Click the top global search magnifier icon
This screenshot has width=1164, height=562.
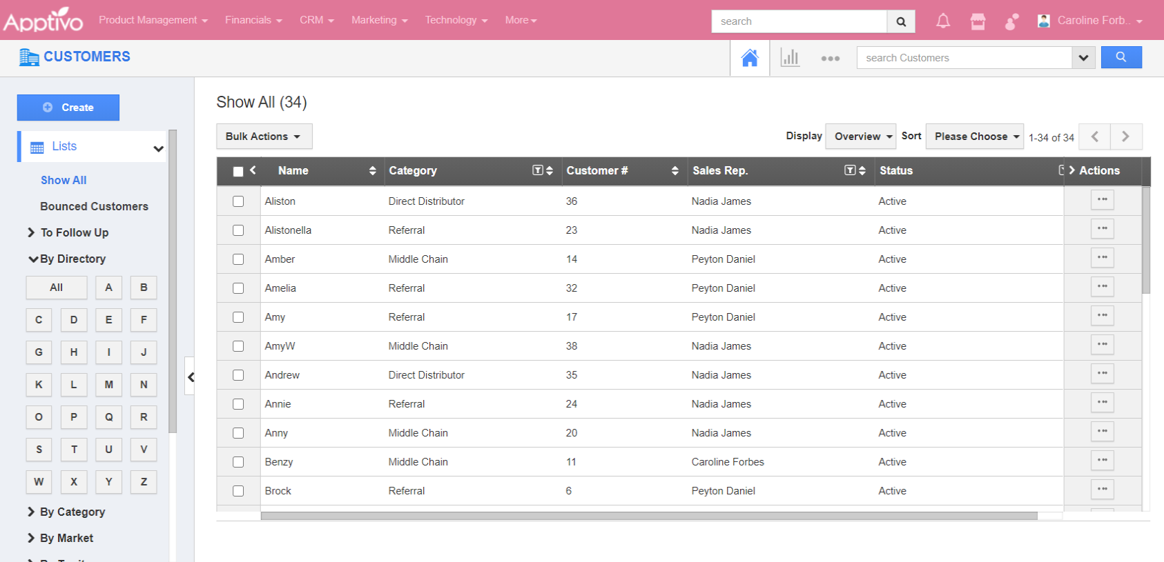(901, 21)
